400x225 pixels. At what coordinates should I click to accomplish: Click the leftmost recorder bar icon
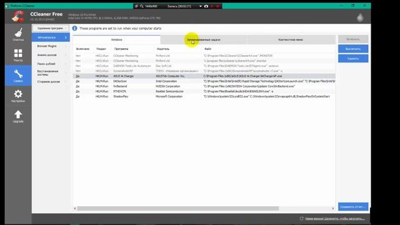(x=136, y=6)
